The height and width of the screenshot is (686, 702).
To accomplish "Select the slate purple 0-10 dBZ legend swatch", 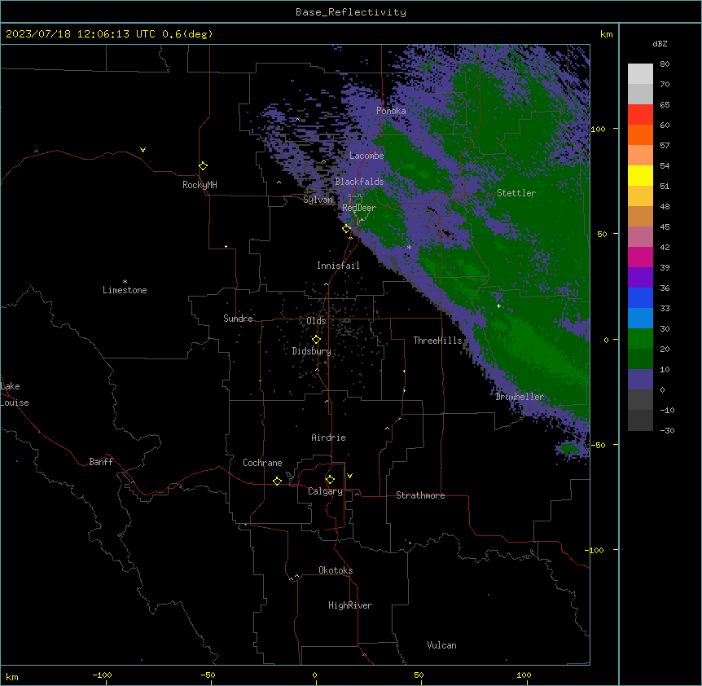I will 640,380.
